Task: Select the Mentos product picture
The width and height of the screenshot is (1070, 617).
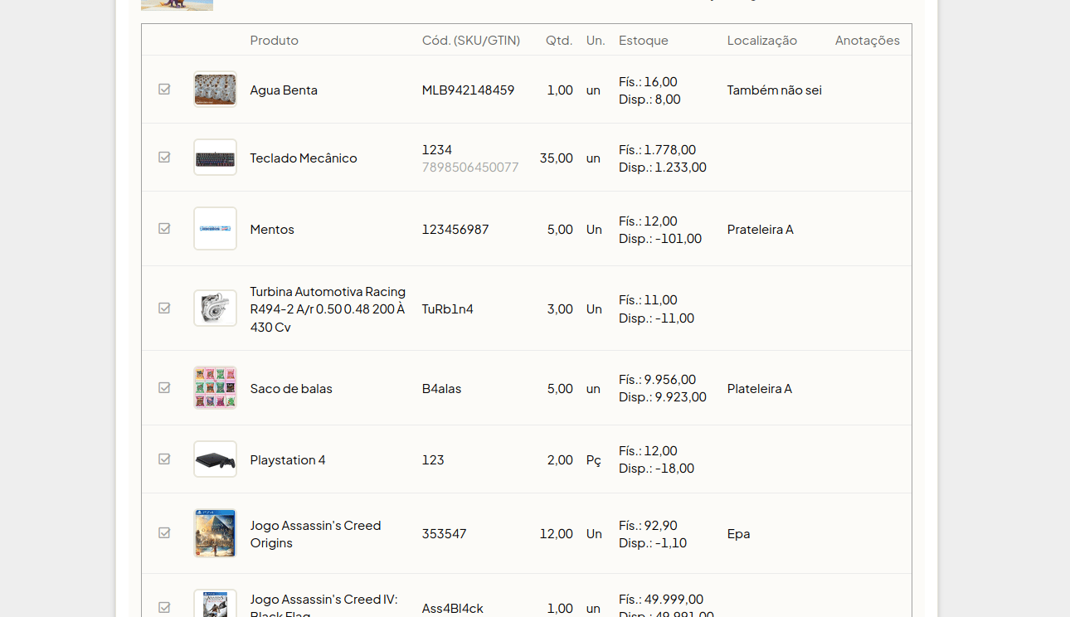Action: pos(215,229)
